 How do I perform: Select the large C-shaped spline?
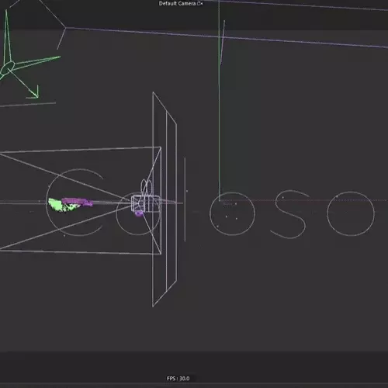74,203
